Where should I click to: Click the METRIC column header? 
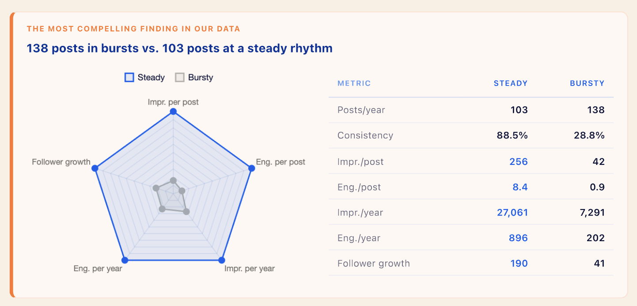point(354,83)
